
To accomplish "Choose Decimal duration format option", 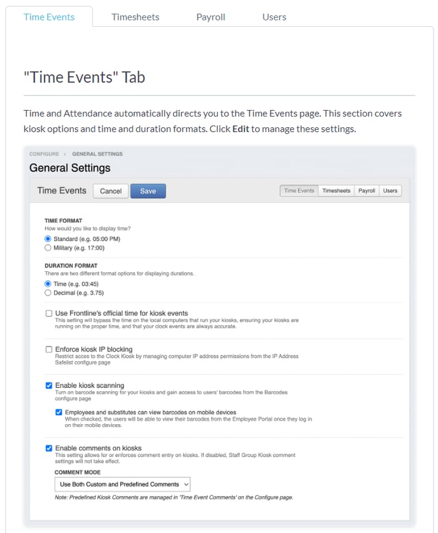I will [48, 293].
